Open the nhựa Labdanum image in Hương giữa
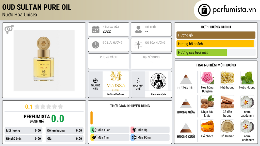This screenshot has width=260, height=146. click(247, 102)
